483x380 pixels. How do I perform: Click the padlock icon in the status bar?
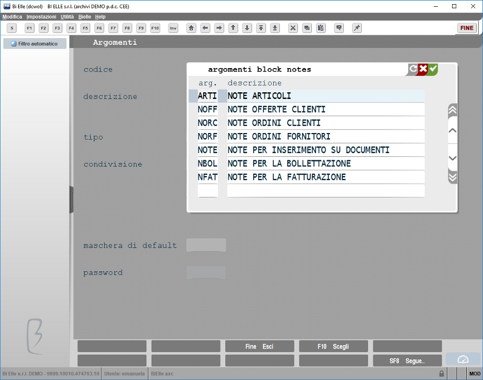[441, 373]
